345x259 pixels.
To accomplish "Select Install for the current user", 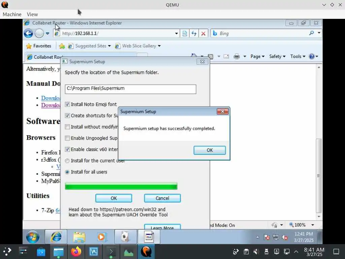I will [x=67, y=161].
